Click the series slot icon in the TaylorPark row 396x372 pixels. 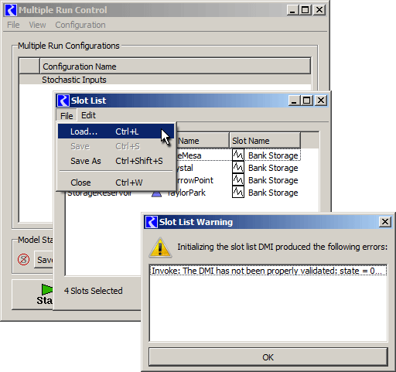(x=238, y=192)
